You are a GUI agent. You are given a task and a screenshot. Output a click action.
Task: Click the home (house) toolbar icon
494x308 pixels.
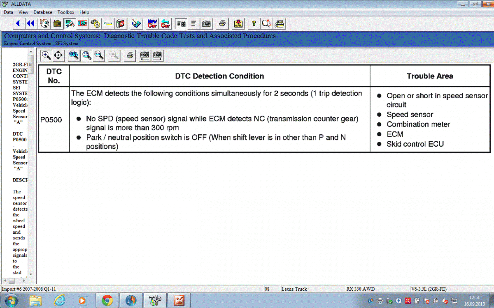(57, 23)
